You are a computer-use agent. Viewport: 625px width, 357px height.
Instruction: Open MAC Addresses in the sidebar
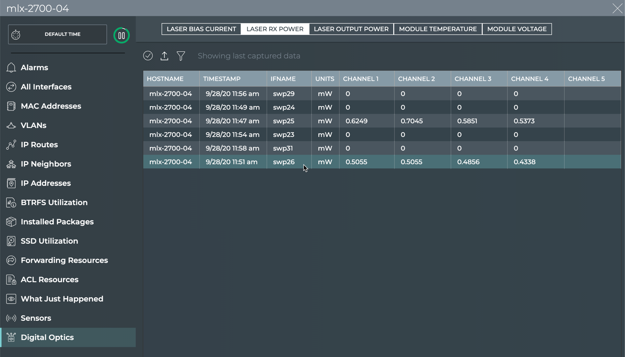(51, 106)
